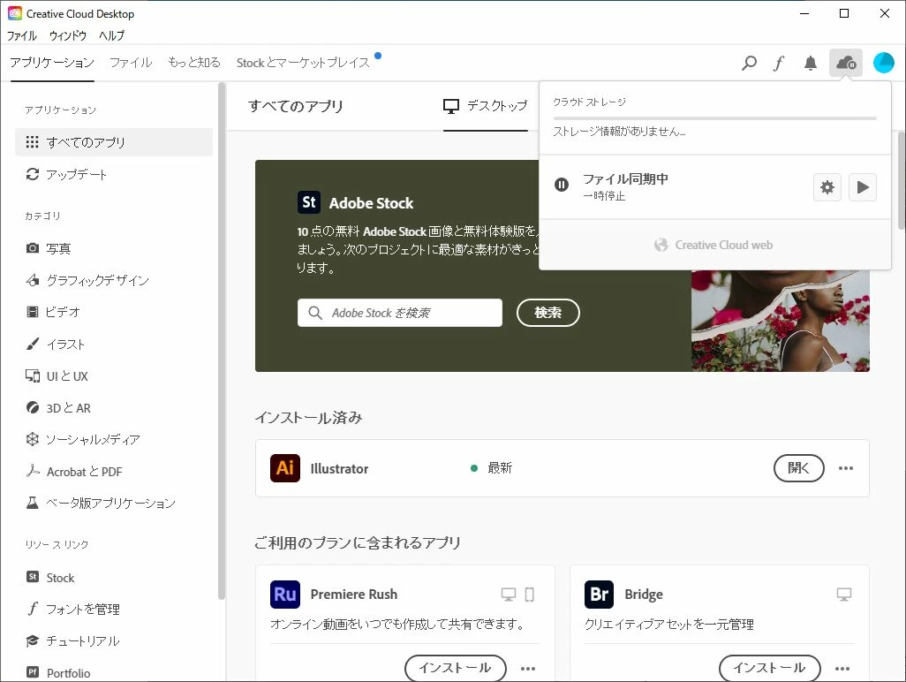This screenshot has width=906, height=682.
Task: Open more options for Bridge
Action: click(x=842, y=669)
